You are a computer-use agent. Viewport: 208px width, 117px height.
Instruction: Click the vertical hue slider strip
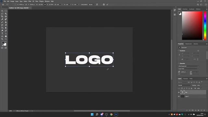coord(205,26)
